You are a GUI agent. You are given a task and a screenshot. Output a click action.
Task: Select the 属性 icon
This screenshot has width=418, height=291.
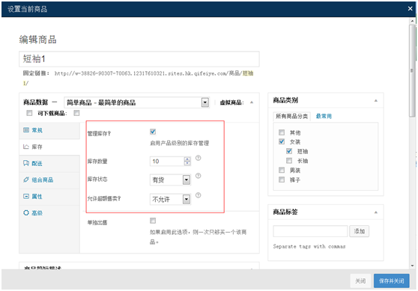coord(26,197)
